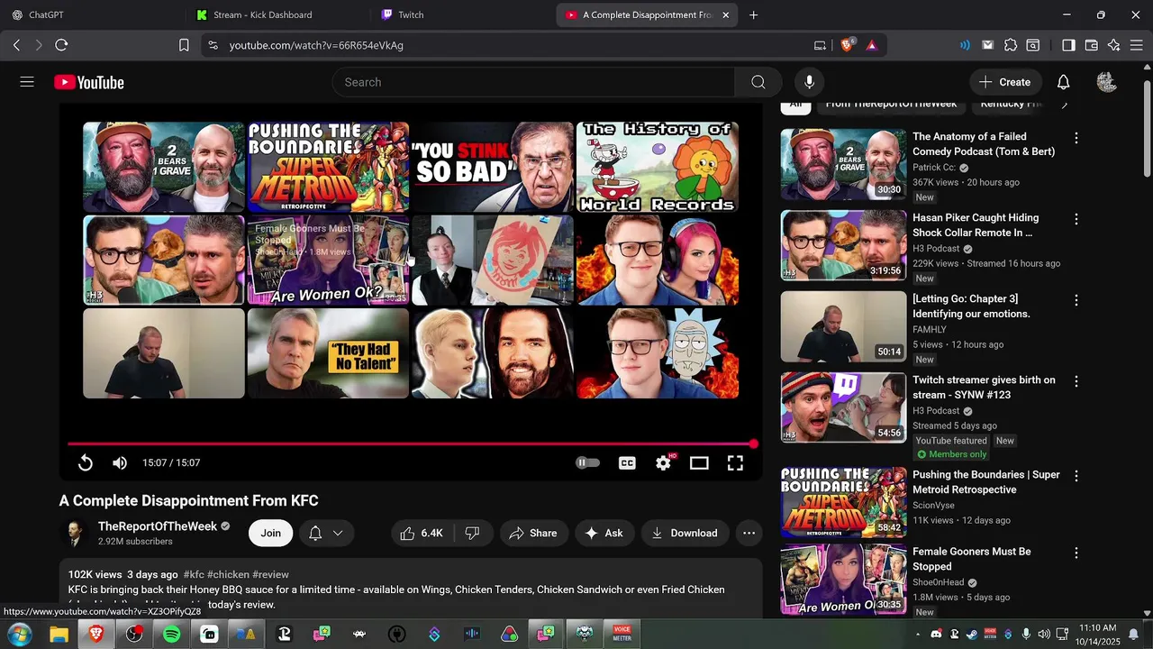Open the Twitch streamer gives birth title link

tap(984, 388)
